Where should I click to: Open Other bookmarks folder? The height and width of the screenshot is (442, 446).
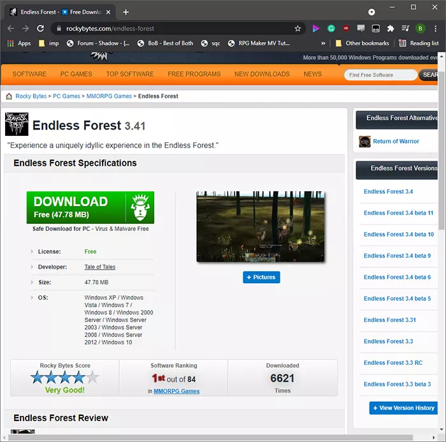(x=363, y=43)
